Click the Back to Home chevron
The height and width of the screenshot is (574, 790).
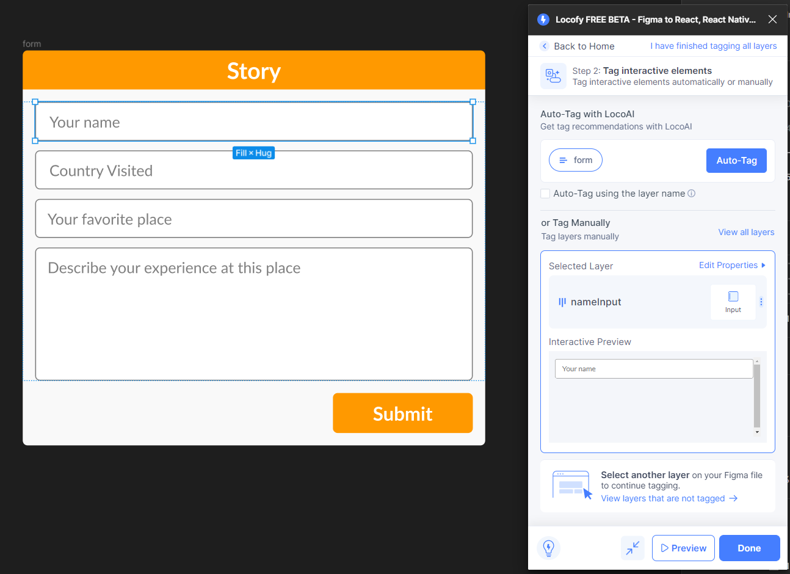(x=544, y=46)
